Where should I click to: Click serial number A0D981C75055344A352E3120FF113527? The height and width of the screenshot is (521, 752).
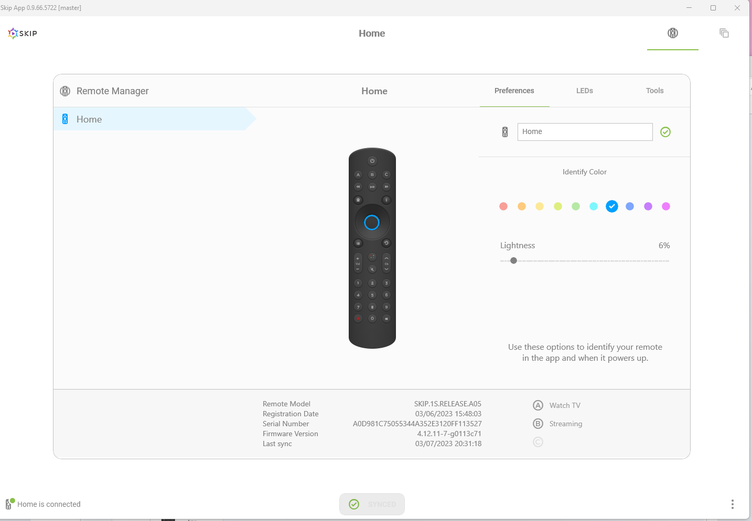[417, 424]
